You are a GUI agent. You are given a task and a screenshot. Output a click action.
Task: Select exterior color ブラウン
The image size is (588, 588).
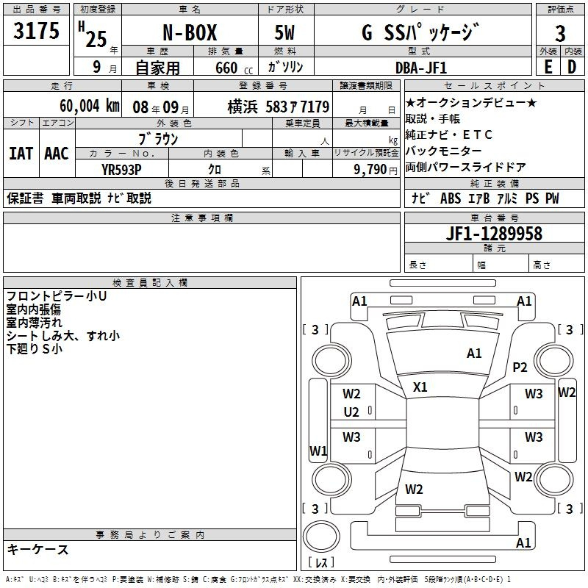point(159,139)
